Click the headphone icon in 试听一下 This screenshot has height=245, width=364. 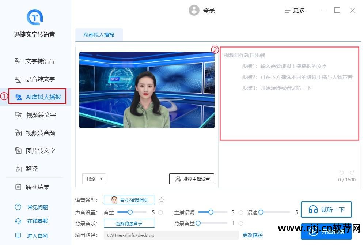[x=313, y=210]
